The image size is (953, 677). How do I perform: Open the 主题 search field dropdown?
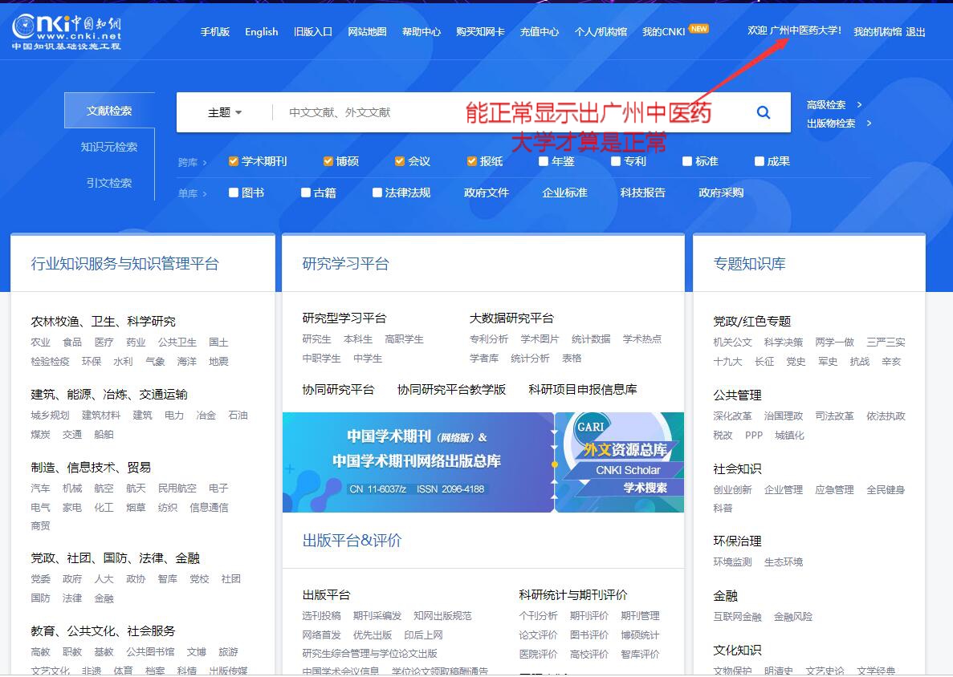(225, 112)
